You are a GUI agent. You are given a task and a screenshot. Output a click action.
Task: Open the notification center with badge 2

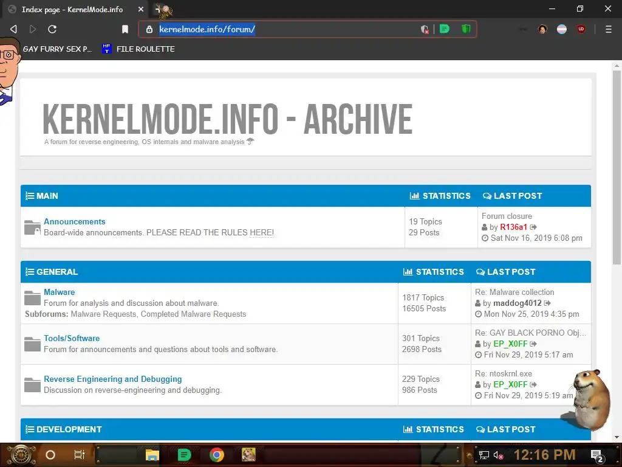pos(597,455)
